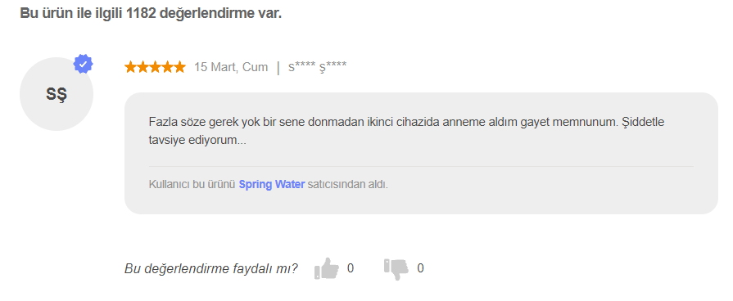The height and width of the screenshot is (301, 733).
Task: Click the pipe separator before reviewer name
Action: [x=278, y=68]
